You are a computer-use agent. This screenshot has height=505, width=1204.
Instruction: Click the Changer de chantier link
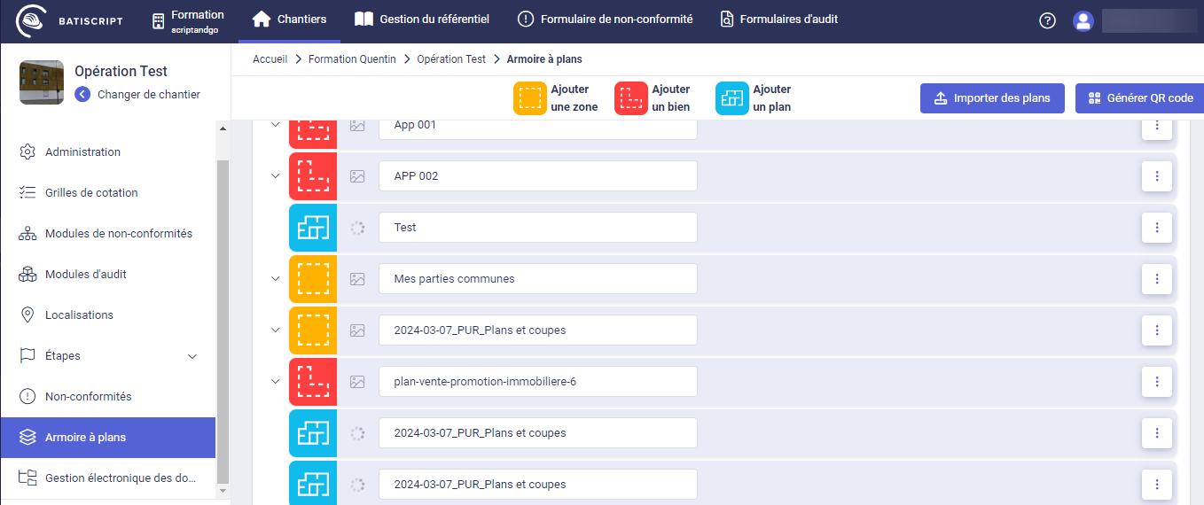(148, 95)
